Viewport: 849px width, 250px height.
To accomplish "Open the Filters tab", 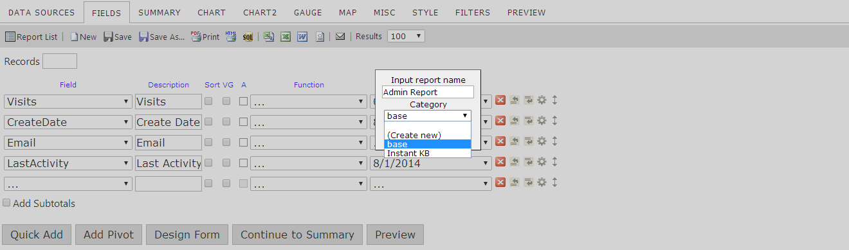I will pos(473,12).
